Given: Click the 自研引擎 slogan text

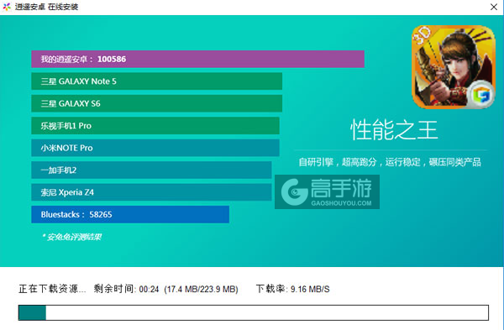Looking at the screenshot, I should point(390,162).
